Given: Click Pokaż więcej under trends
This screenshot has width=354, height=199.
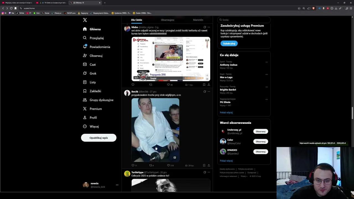Looking at the screenshot, I should 226,112.
